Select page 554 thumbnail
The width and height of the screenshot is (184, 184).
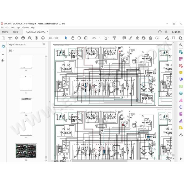pyautogui.click(x=26, y=105)
